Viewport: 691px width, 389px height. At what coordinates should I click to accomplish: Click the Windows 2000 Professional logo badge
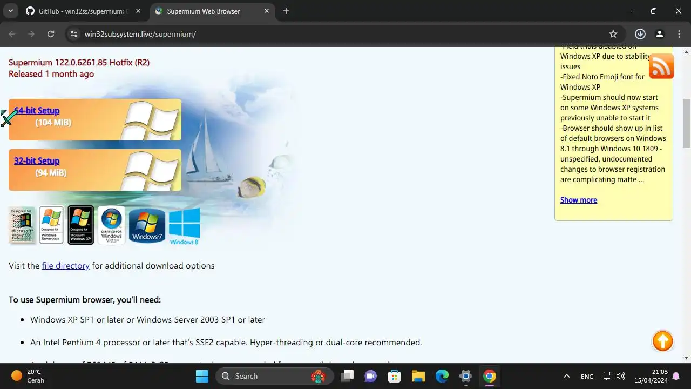click(23, 225)
